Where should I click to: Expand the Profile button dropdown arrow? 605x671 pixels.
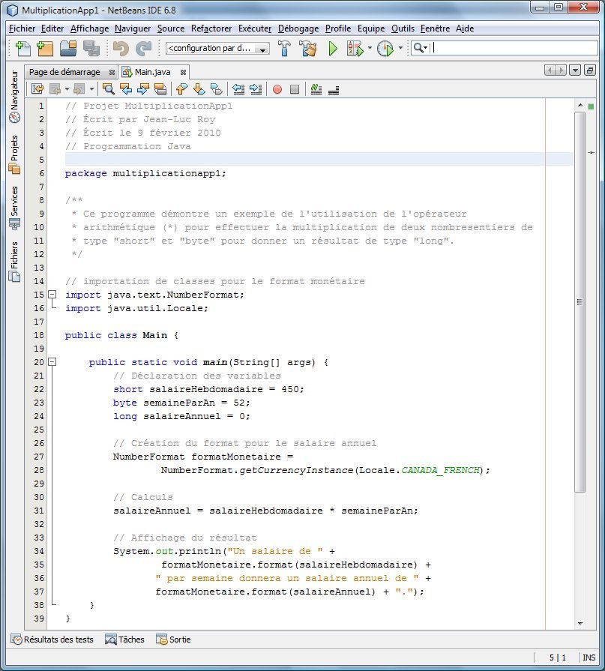pos(400,48)
